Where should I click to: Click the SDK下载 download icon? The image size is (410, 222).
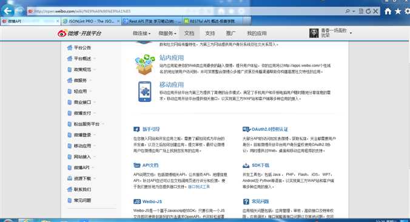tap(246, 165)
